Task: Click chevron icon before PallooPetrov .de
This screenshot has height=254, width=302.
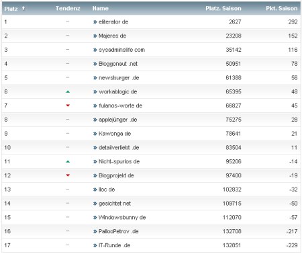Action: tap(95, 231)
